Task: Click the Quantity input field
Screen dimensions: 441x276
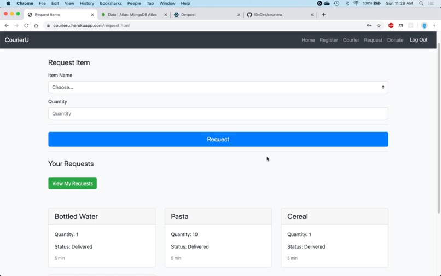Action: pyautogui.click(x=218, y=113)
